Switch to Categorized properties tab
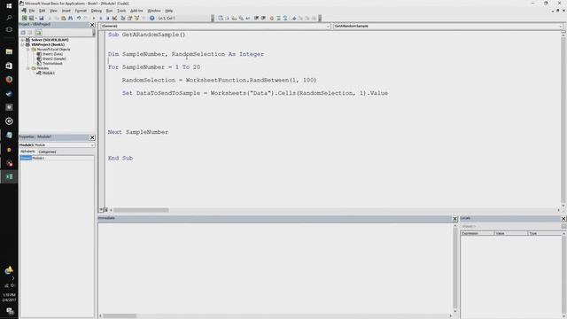The image size is (567, 319). tap(47, 152)
